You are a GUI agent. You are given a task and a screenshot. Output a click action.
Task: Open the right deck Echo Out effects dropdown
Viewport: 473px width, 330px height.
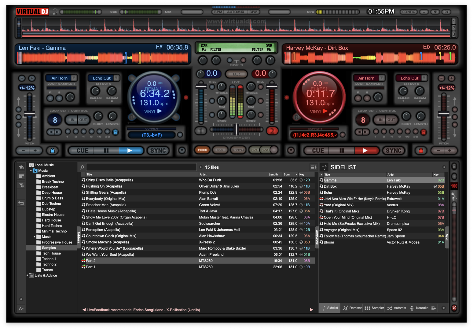[x=424, y=78]
